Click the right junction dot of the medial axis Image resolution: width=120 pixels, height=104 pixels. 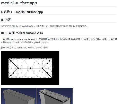click(42, 68)
